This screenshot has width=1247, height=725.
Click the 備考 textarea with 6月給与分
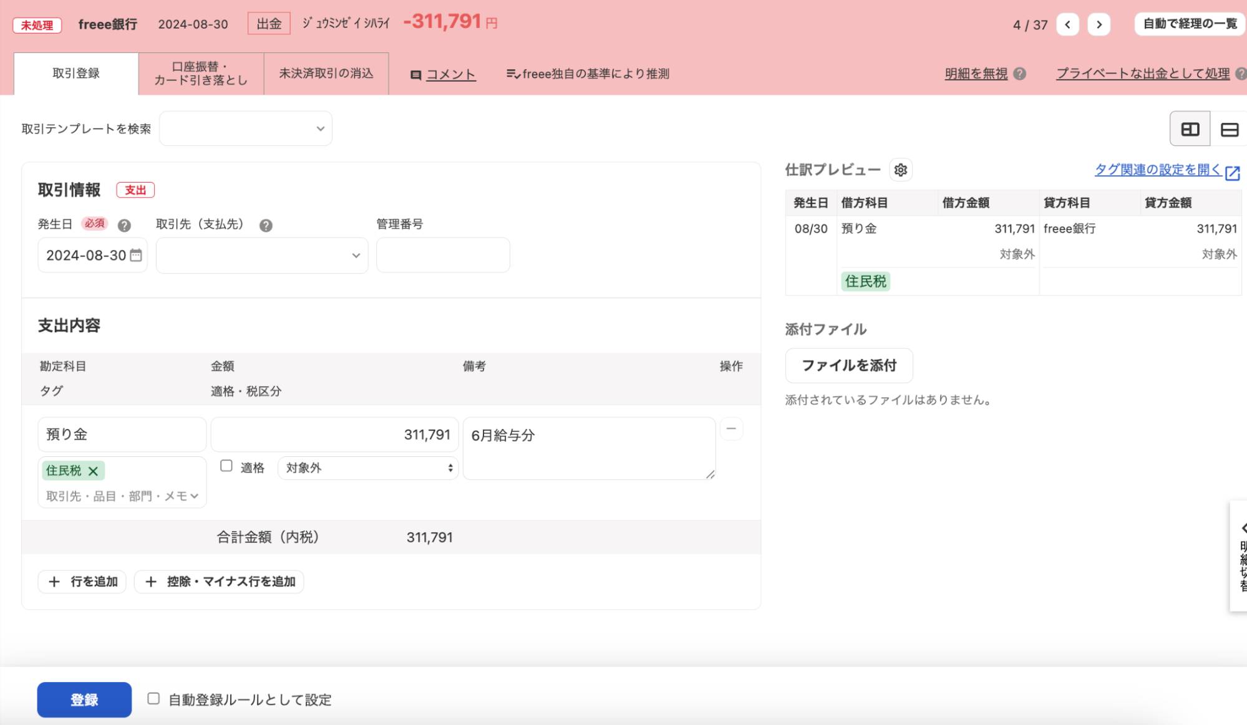click(x=589, y=448)
